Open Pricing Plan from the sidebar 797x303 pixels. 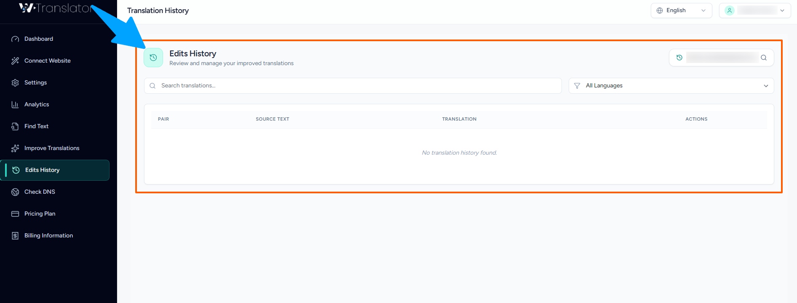click(40, 214)
